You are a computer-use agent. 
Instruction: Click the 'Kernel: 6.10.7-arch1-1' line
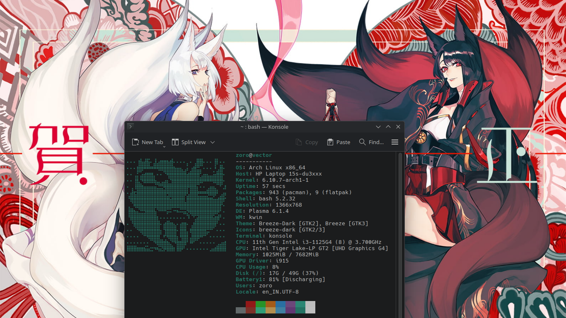(x=272, y=180)
